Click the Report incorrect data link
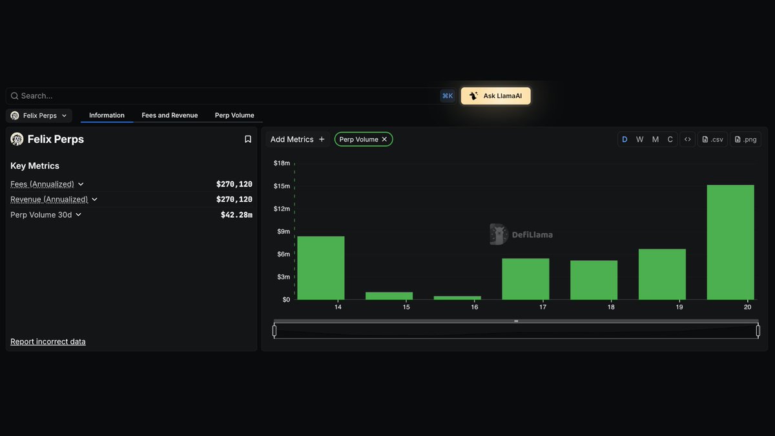The width and height of the screenshot is (775, 436). pyautogui.click(x=48, y=341)
